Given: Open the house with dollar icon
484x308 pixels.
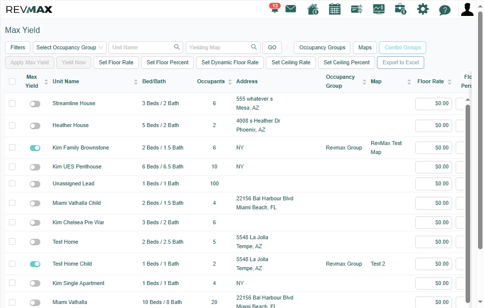Looking at the screenshot, I should 313,9.
